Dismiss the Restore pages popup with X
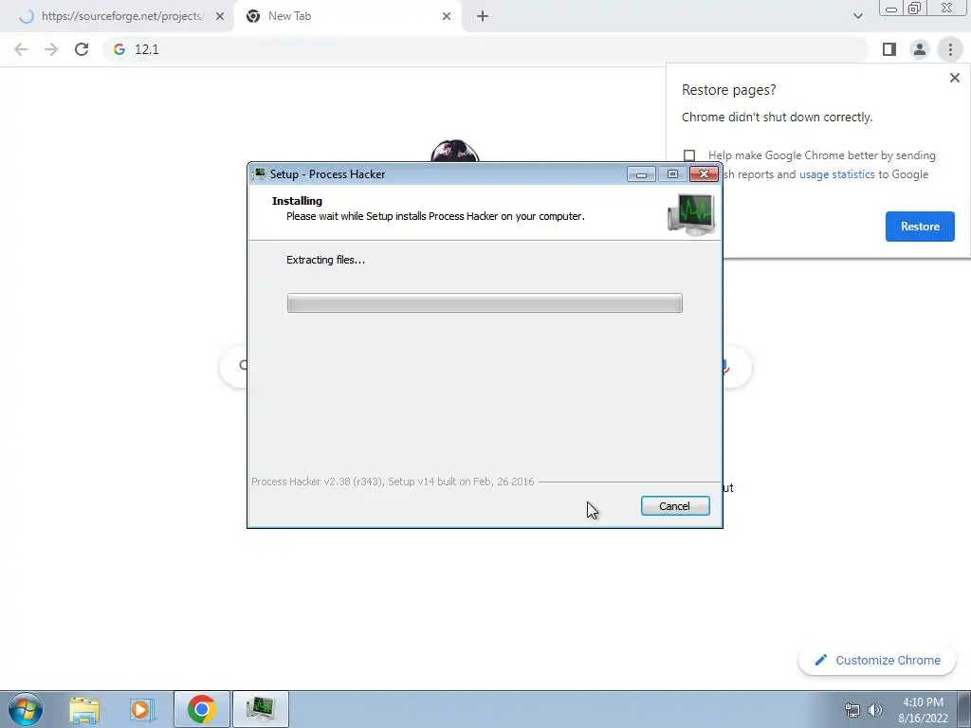 point(954,78)
